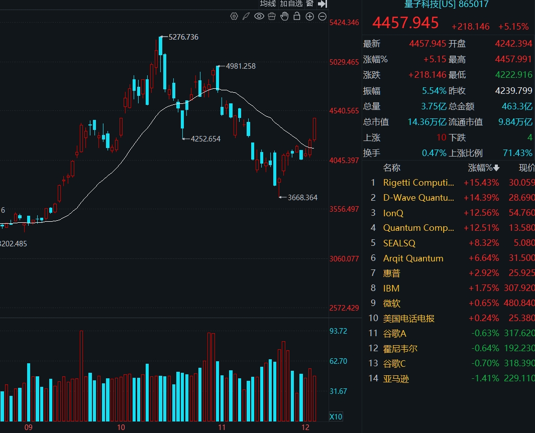Click the X10 volume scale label

[x=336, y=416]
